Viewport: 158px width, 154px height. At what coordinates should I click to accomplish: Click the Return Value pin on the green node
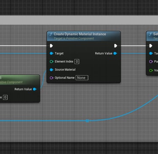tap(35, 89)
